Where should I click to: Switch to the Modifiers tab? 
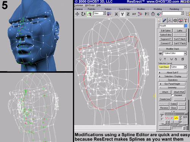[141, 9]
